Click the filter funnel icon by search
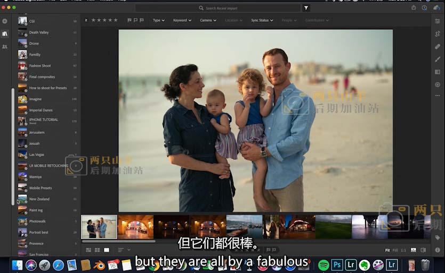This screenshot has width=445, height=273. [x=306, y=8]
